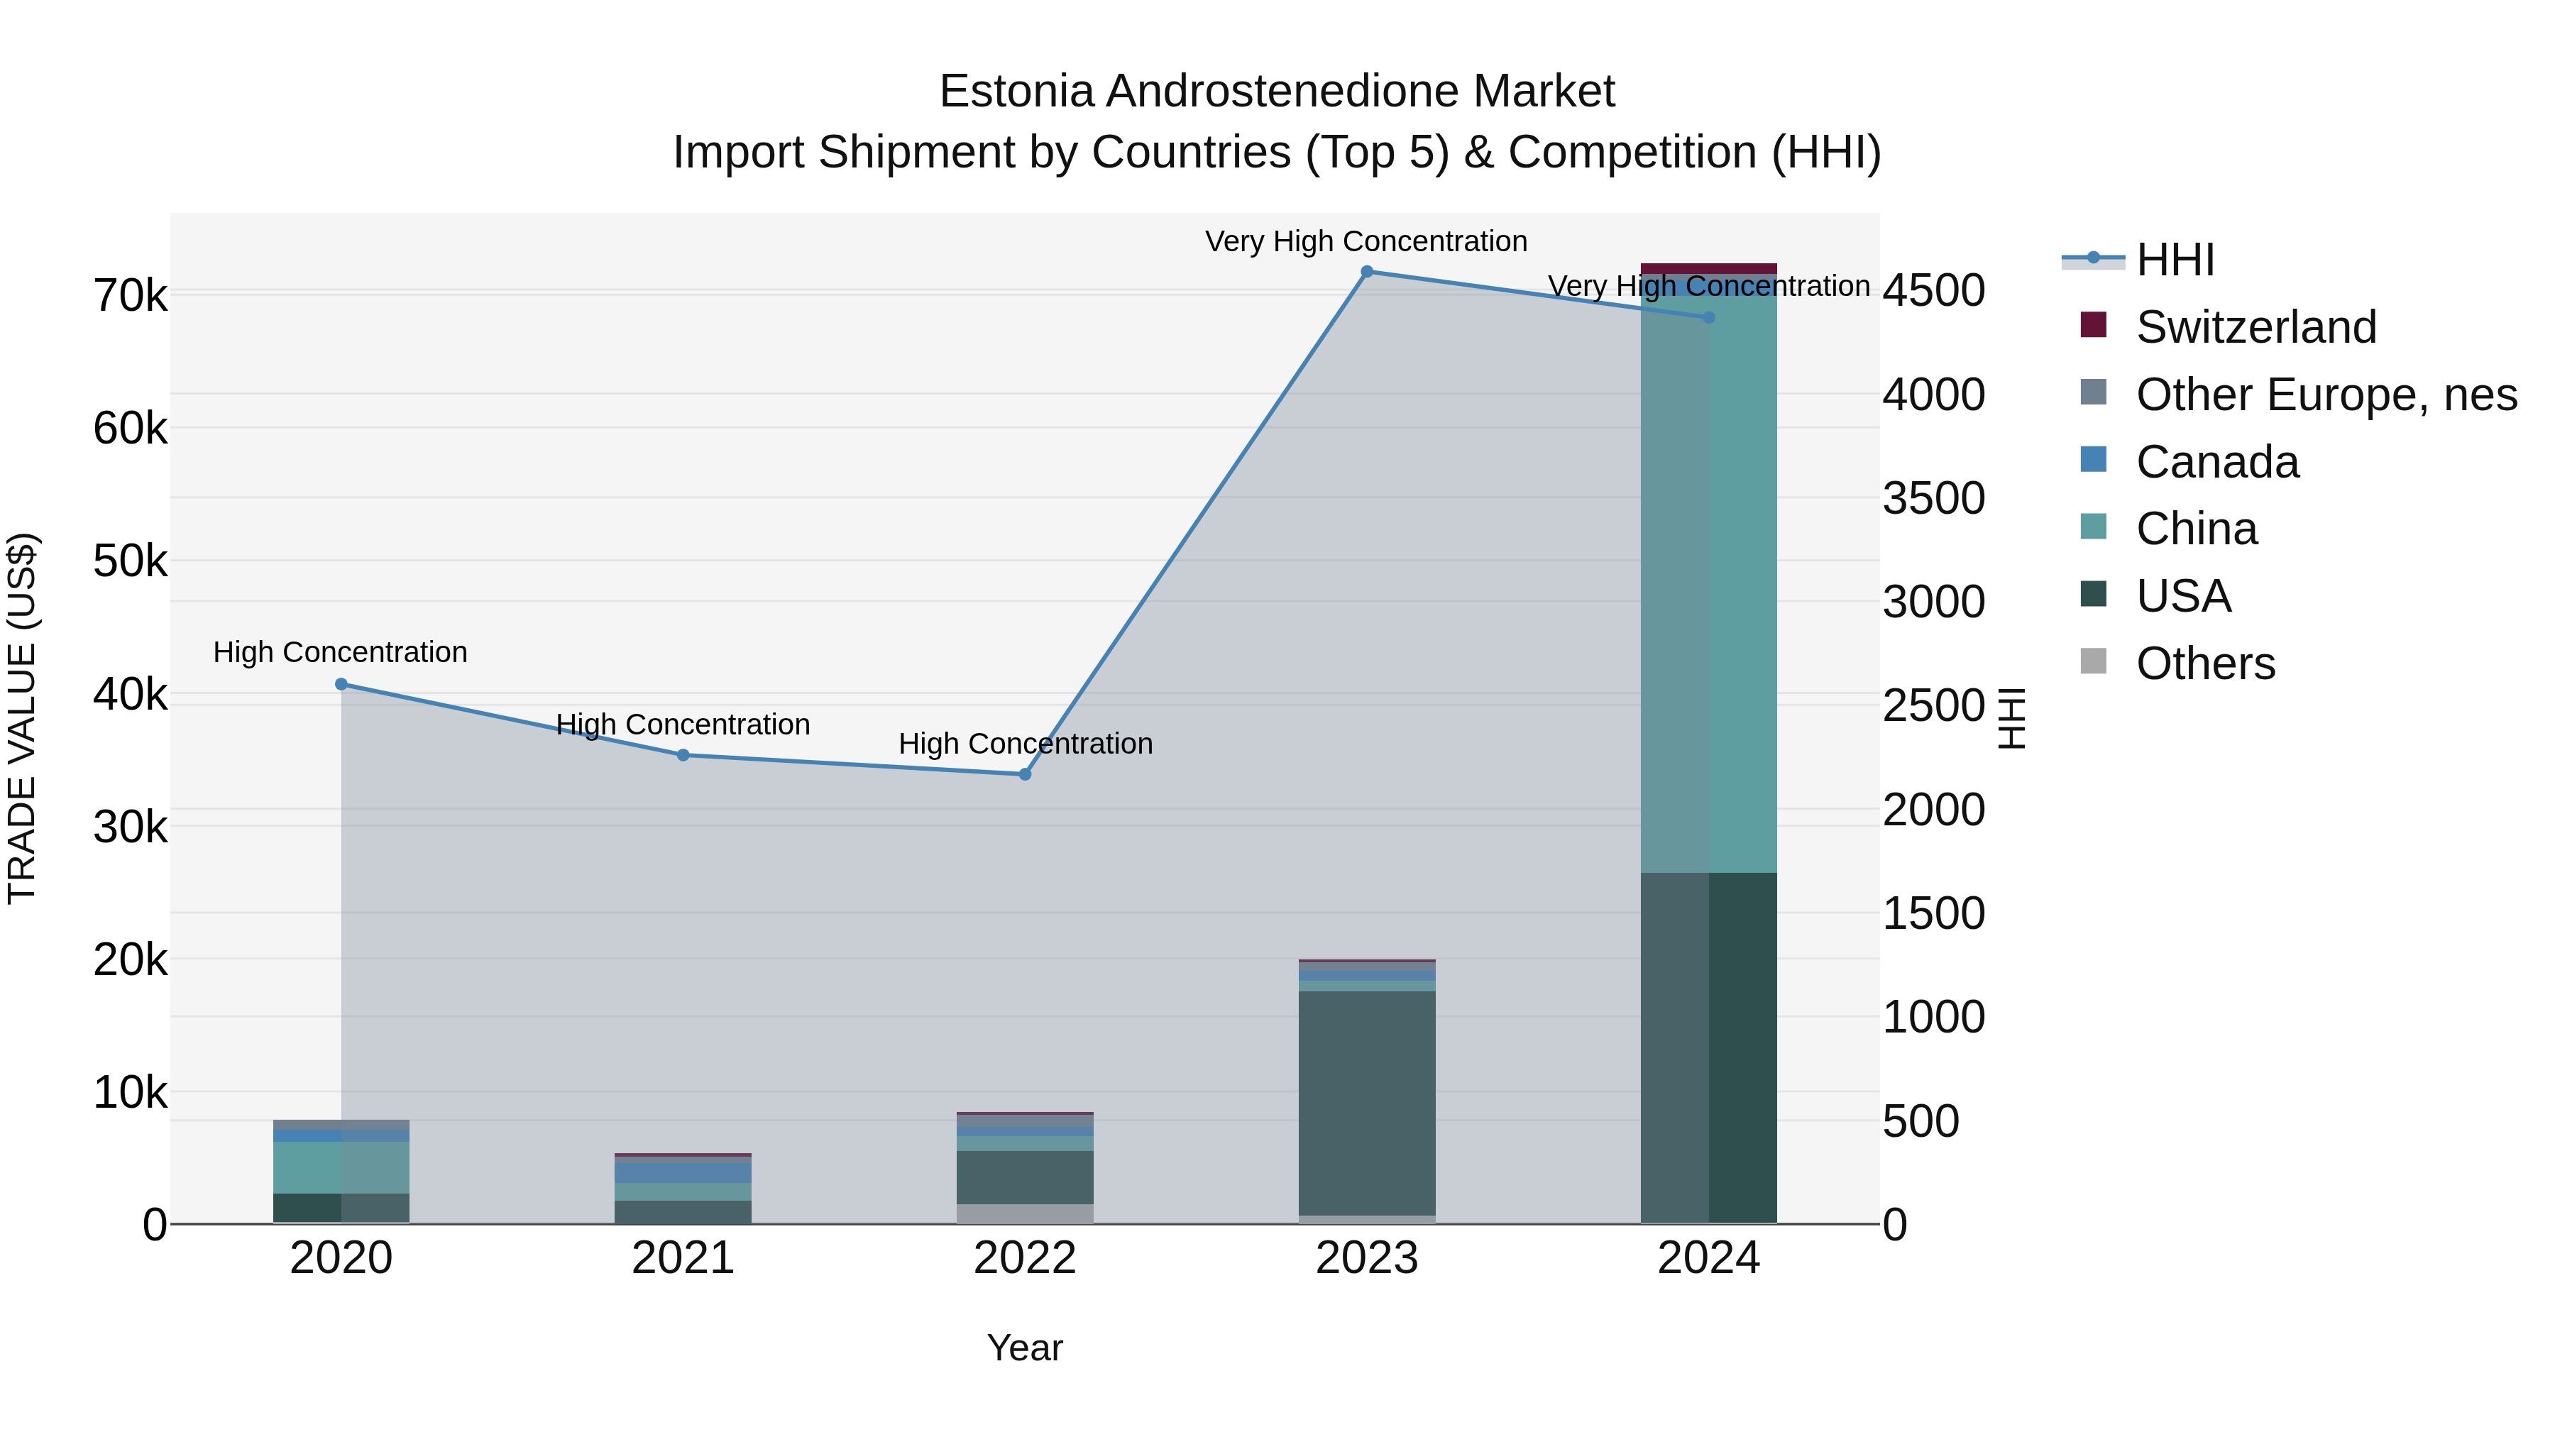Click the rotated HHI right axis title
2555x1437 pixels.
pos(2011,718)
